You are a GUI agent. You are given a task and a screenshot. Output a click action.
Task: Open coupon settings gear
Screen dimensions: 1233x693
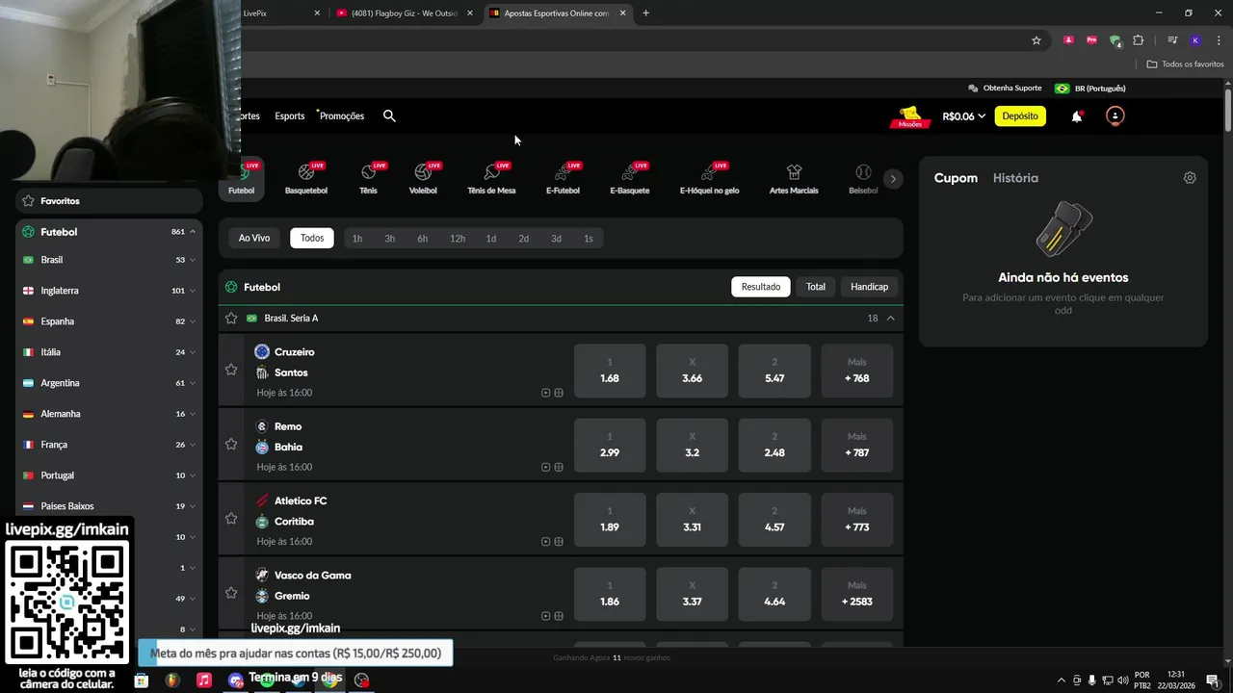coord(1190,178)
